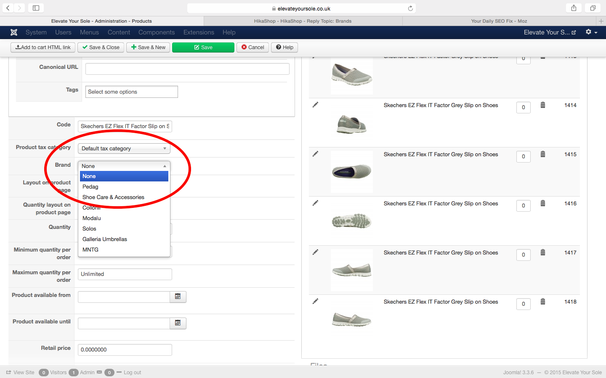Pick Solos in the Brand list
606x378 pixels.
[x=124, y=229]
